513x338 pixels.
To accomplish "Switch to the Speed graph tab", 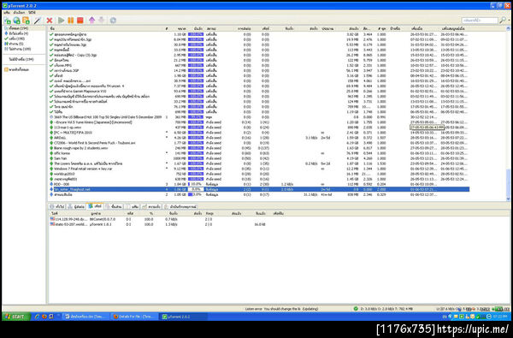I will tap(151, 207).
